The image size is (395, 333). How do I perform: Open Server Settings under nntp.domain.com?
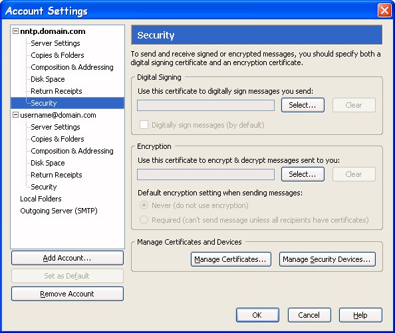point(55,43)
